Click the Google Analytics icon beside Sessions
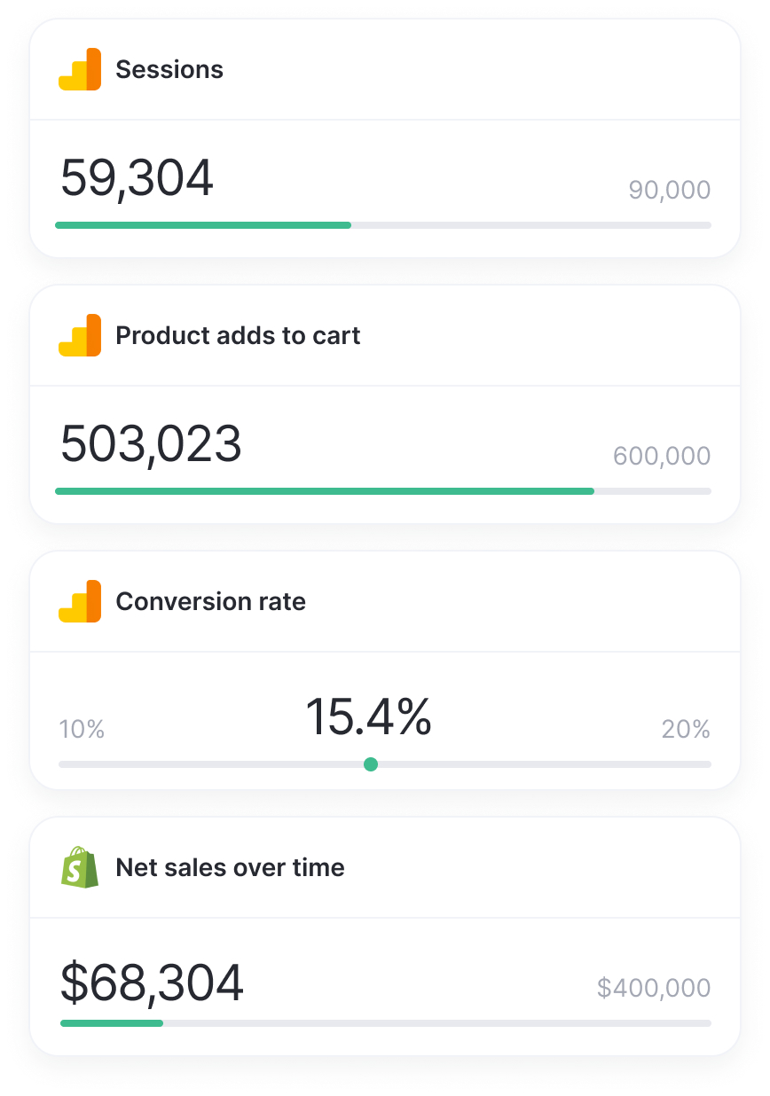Viewport: 770px width, 1096px height. tap(80, 69)
